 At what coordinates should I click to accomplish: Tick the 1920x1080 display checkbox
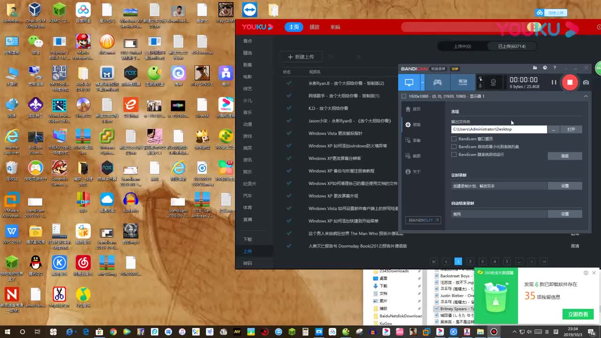click(x=404, y=96)
